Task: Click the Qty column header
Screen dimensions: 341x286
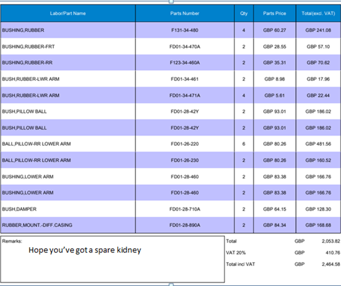Action: click(x=244, y=13)
